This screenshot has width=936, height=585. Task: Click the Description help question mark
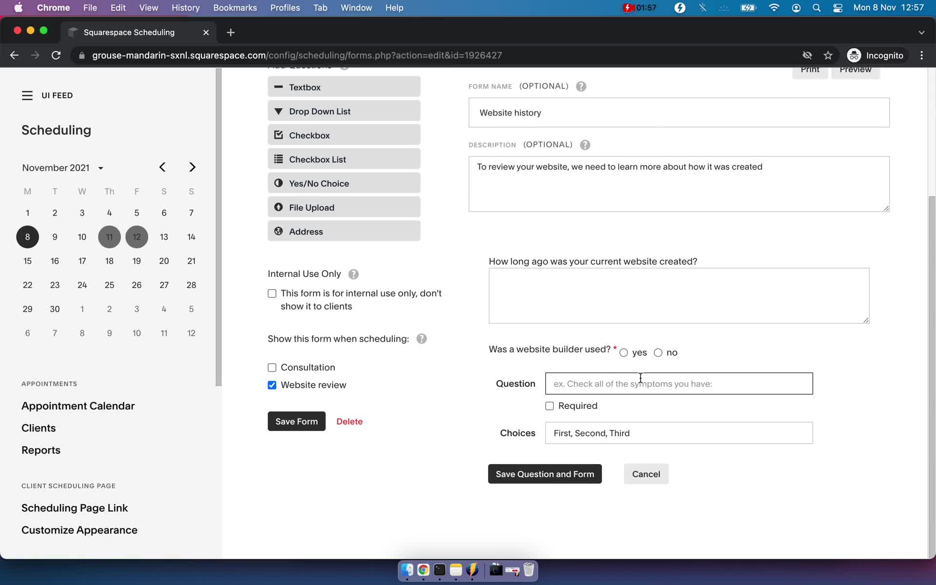(585, 145)
